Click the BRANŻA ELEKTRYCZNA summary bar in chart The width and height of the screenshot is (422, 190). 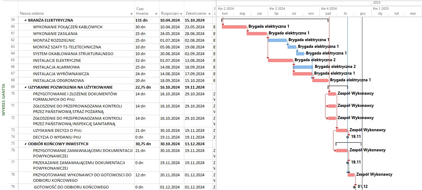coord(275,19)
